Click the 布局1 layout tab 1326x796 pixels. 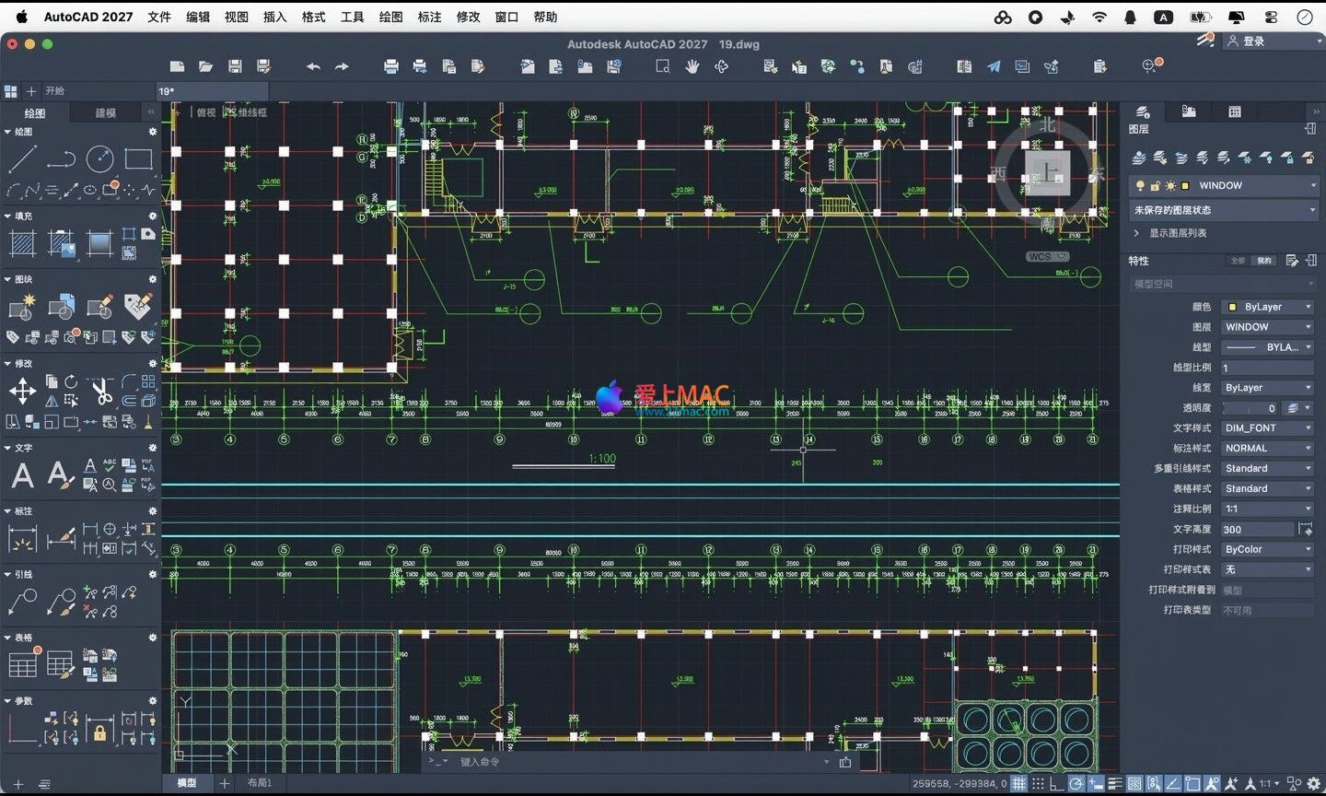point(260,782)
